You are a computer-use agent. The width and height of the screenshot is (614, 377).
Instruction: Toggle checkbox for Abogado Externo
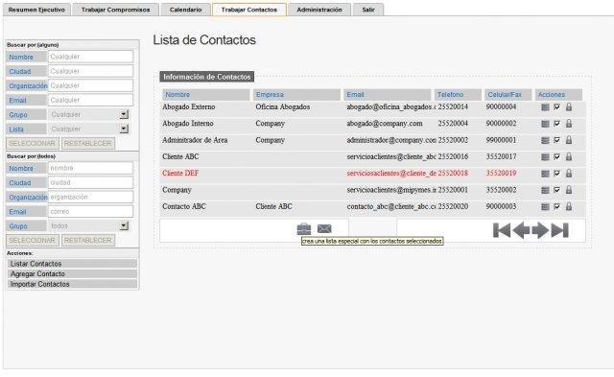point(556,106)
